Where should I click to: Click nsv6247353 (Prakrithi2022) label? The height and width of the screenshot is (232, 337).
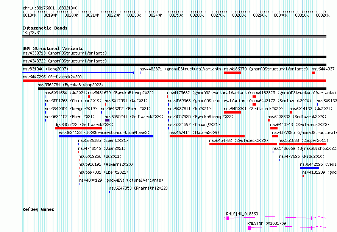point(138,188)
